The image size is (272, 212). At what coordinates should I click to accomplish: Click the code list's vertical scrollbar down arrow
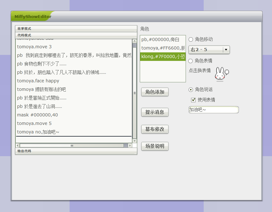pyautogui.click(x=135, y=141)
